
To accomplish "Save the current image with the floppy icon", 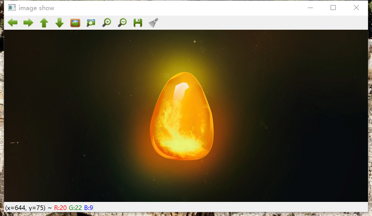I will click(x=138, y=23).
